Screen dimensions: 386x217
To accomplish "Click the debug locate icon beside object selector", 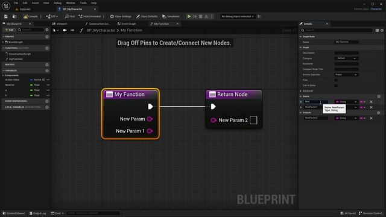I will [x=259, y=16].
